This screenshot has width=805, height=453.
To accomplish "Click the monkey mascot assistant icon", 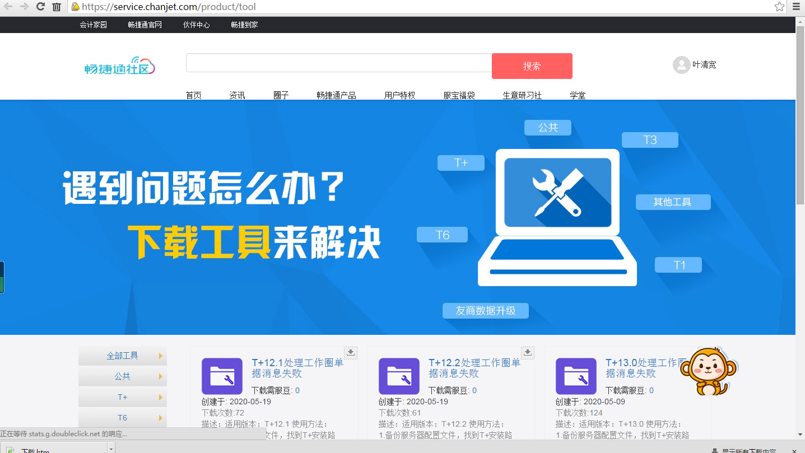I will click(x=708, y=371).
